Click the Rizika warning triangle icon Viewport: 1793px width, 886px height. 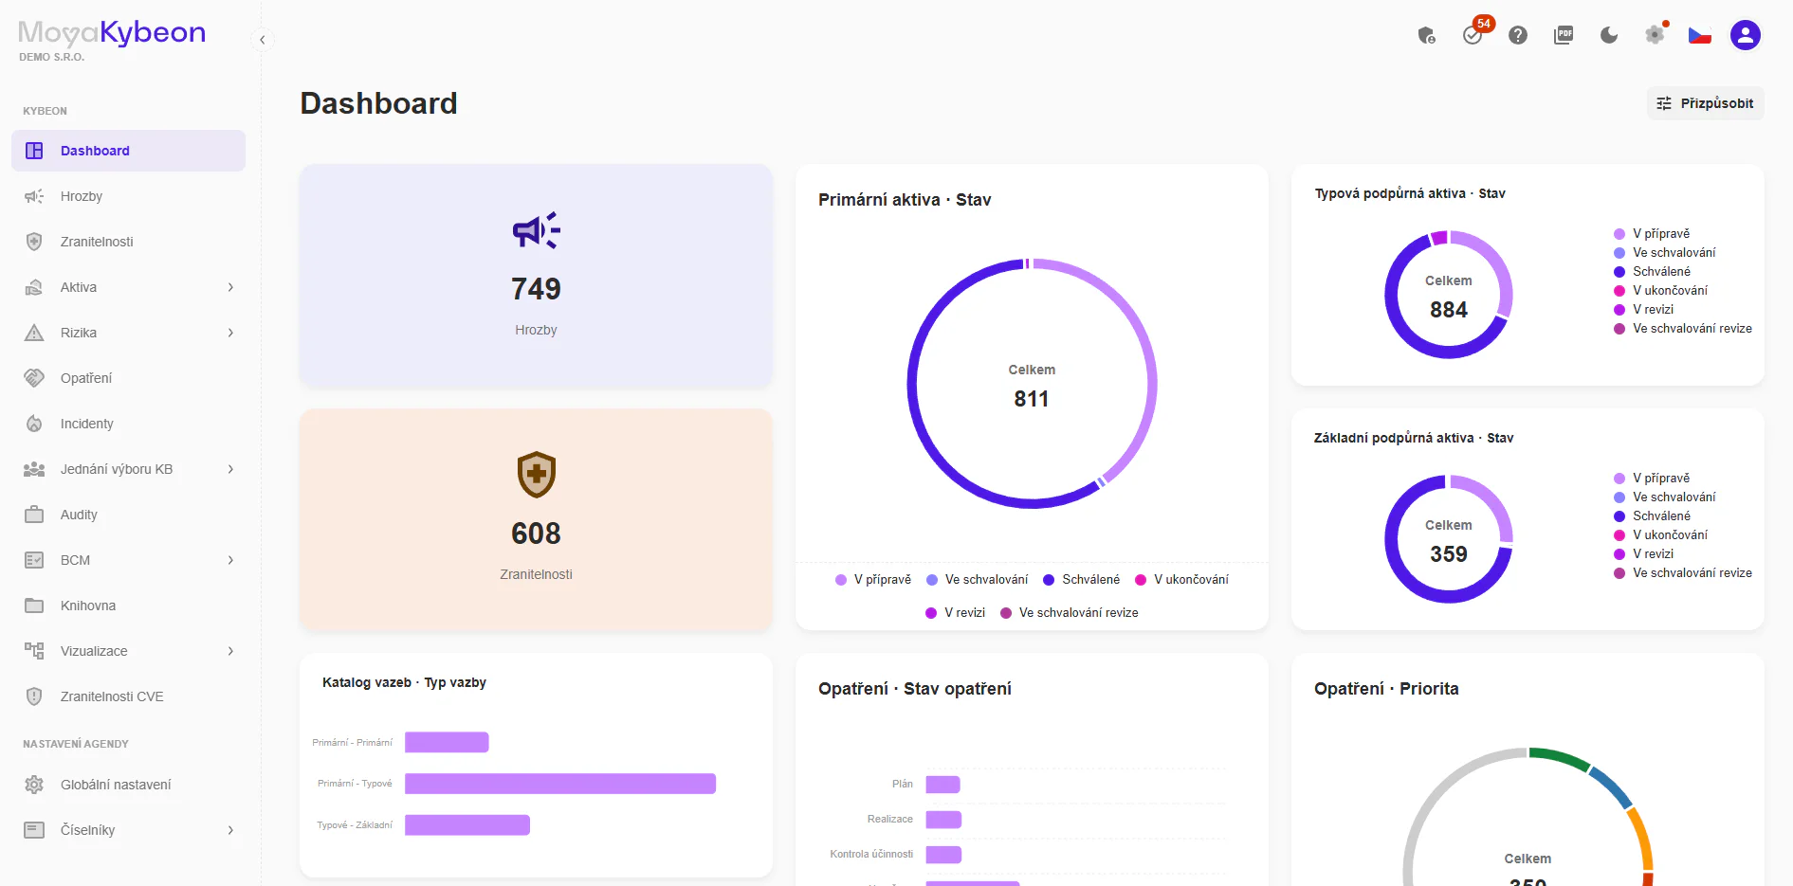34,333
